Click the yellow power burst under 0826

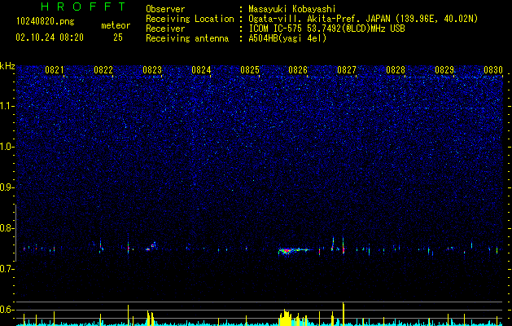[293, 317]
